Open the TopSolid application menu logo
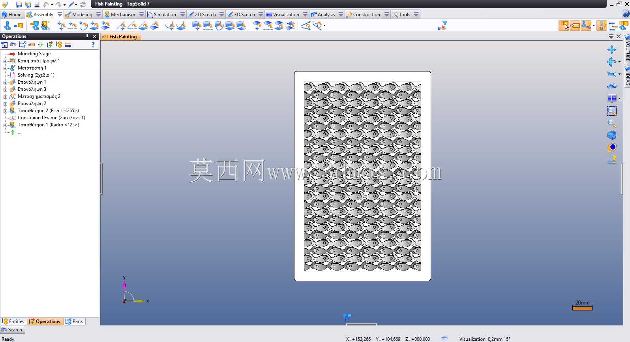Viewport: 630px width, 342px height. point(5,5)
